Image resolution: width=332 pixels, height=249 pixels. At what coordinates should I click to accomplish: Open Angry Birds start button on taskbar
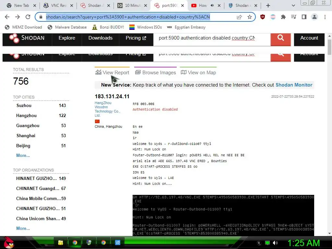(x=8, y=243)
